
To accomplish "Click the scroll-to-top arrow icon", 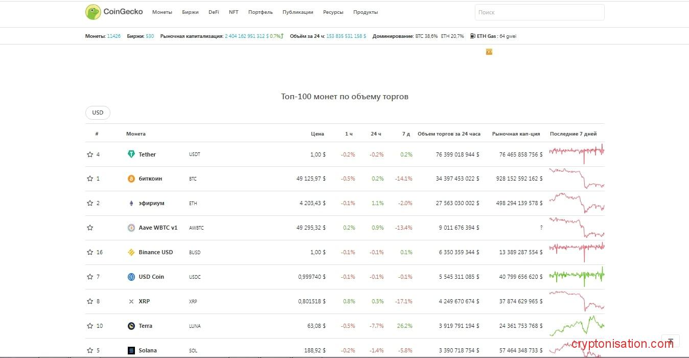I will point(671,341).
